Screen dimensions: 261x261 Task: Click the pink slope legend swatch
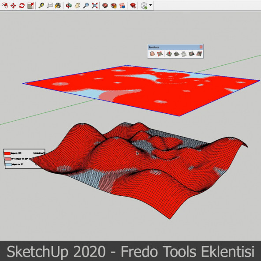7,159
